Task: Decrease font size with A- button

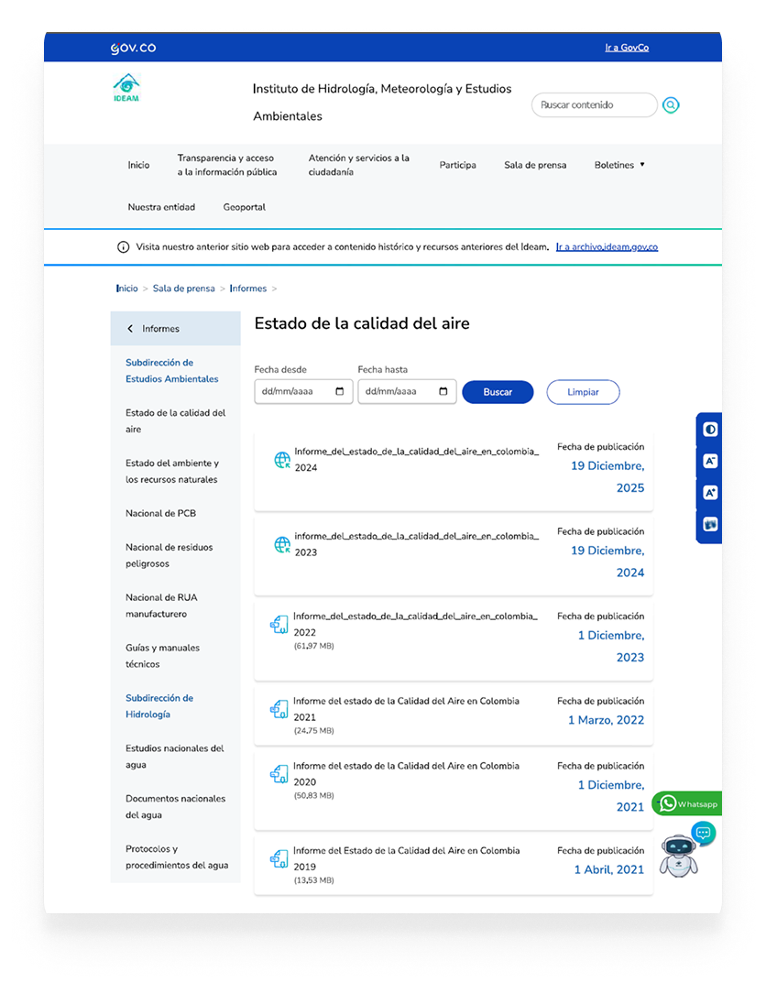Action: pos(710,461)
